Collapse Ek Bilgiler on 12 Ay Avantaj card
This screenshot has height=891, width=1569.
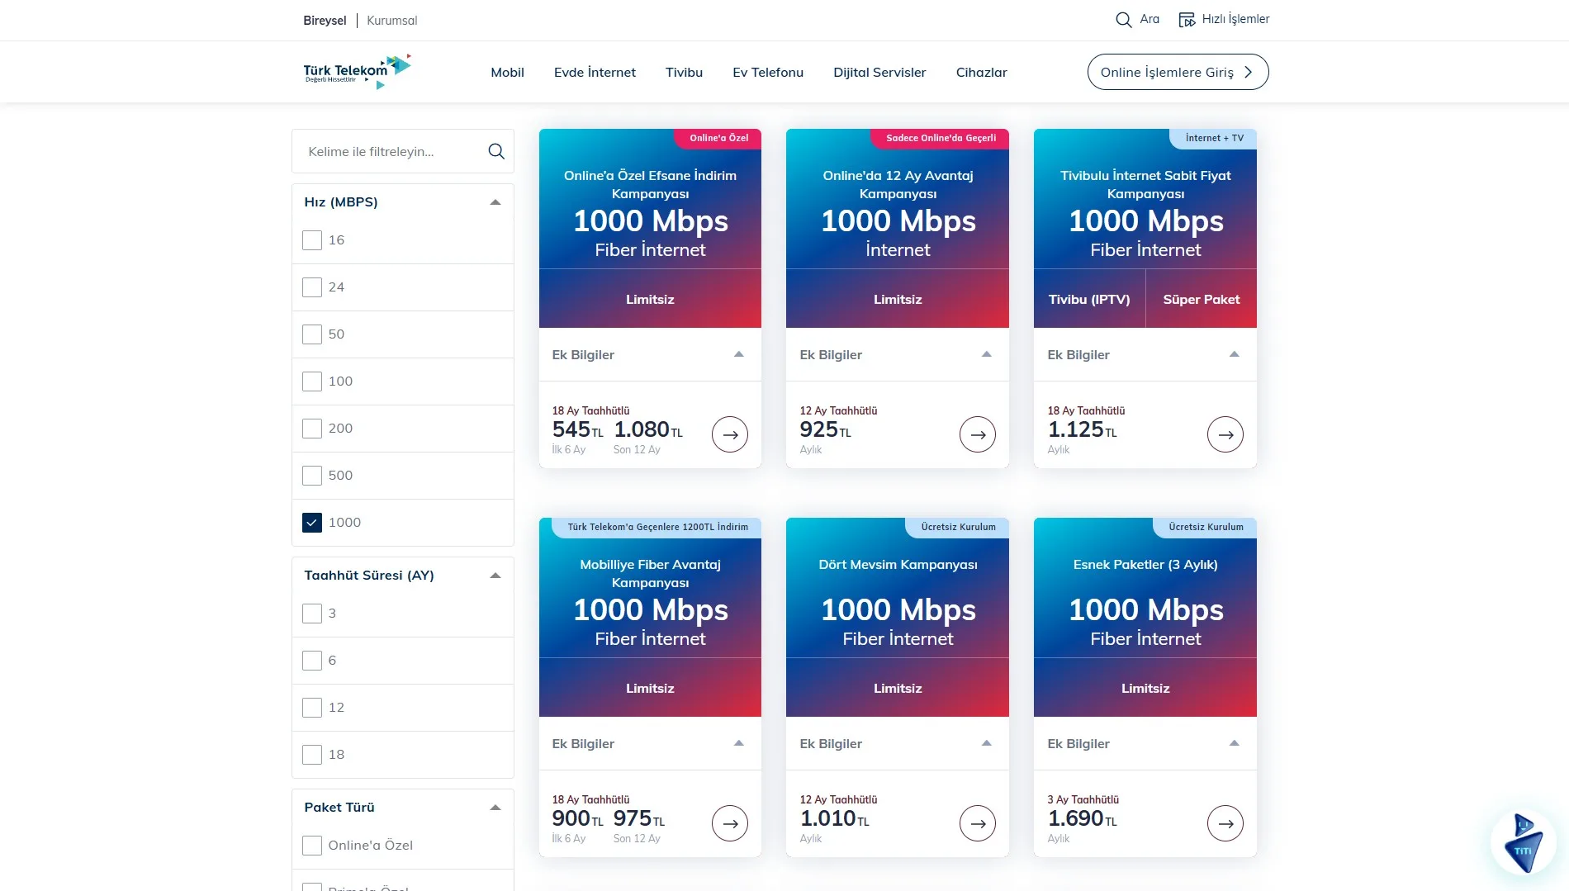coord(986,354)
